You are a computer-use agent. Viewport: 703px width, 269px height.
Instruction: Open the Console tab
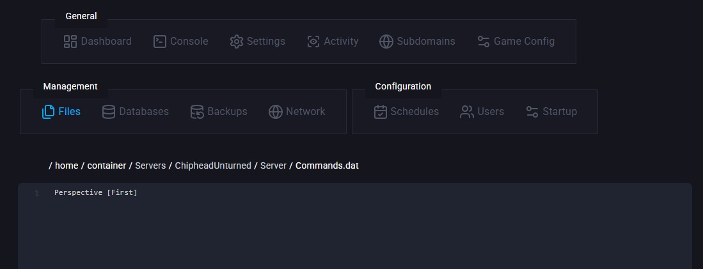(x=181, y=42)
